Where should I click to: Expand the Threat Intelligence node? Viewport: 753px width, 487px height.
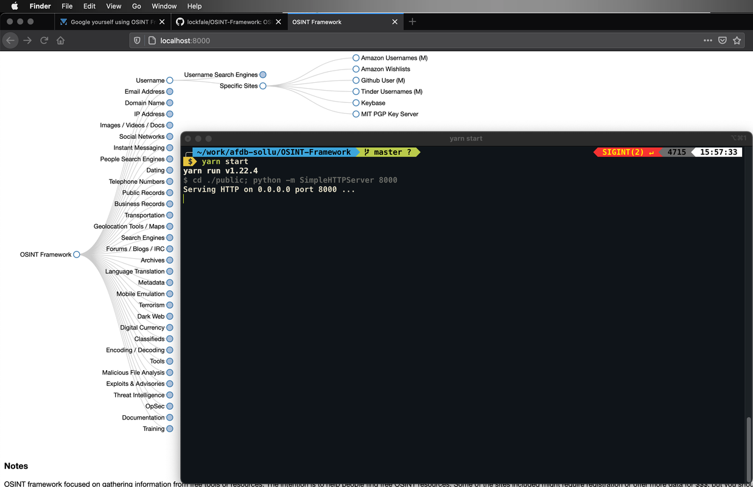click(170, 395)
